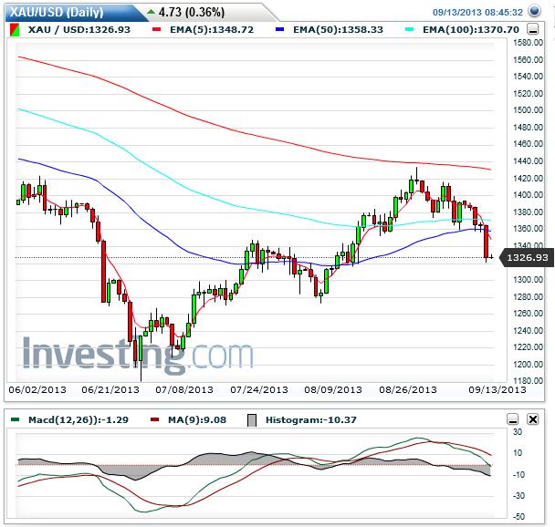This screenshot has height=527, width=555.
Task: Click the XAU / USD red-green legend icon
Action: [15, 30]
